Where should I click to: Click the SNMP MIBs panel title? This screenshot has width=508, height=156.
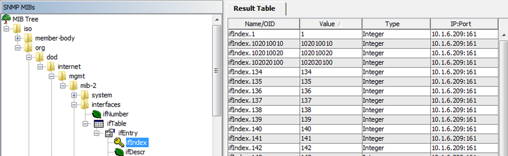pyautogui.click(x=19, y=7)
